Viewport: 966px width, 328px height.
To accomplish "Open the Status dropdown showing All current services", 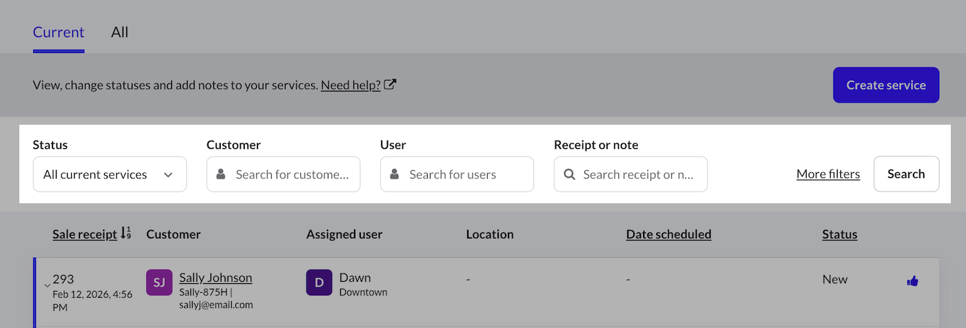I will pos(110,174).
